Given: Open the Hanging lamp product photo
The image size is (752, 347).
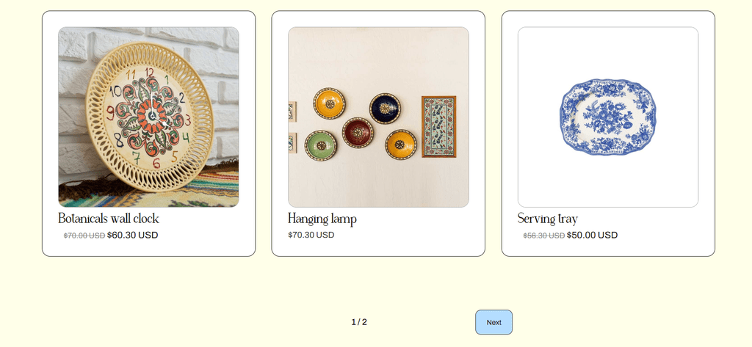Looking at the screenshot, I should pos(378,117).
